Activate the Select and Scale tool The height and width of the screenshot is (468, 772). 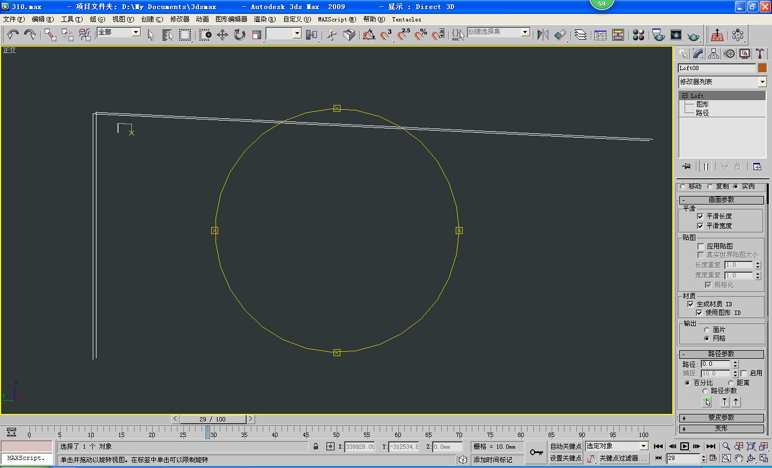click(257, 35)
